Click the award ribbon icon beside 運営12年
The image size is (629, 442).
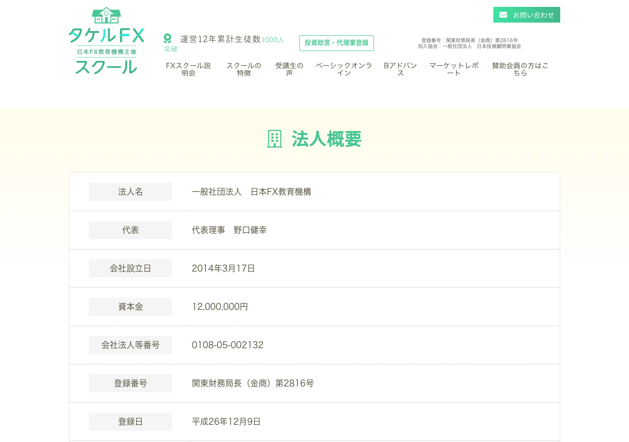168,38
